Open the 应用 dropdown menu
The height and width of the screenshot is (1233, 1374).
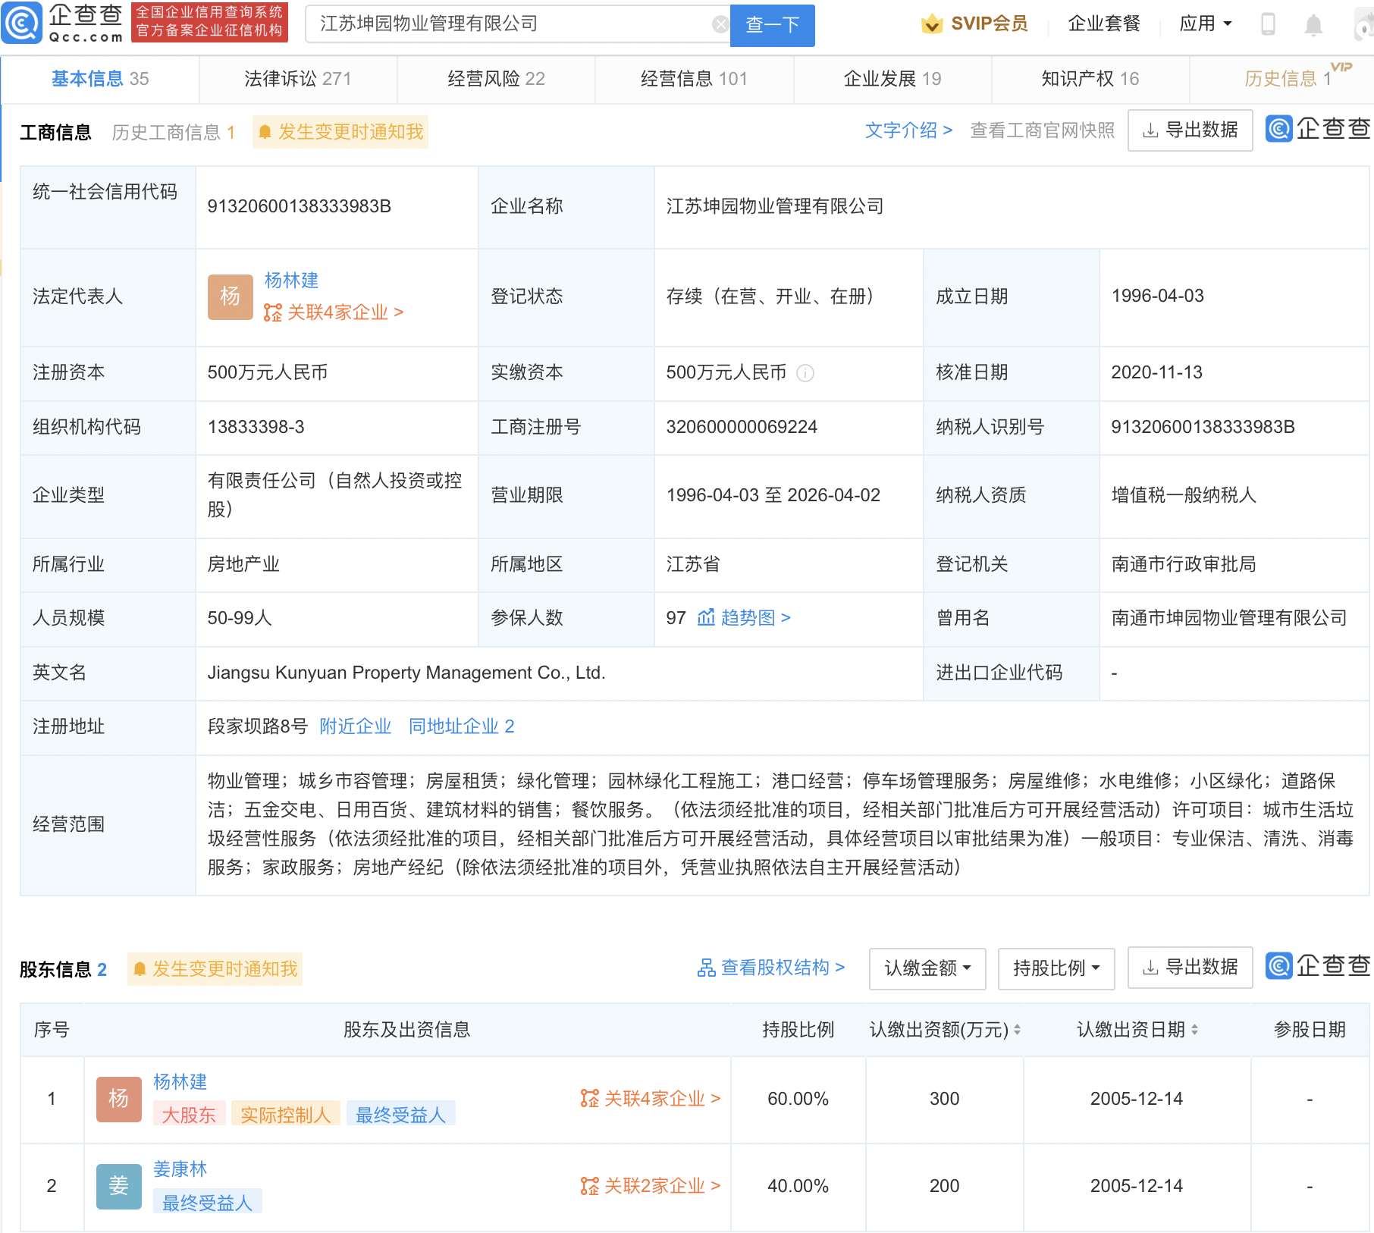coord(1206,24)
